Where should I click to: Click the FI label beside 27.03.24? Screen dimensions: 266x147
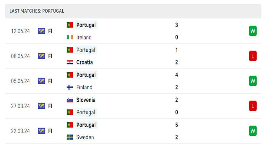click(50, 106)
